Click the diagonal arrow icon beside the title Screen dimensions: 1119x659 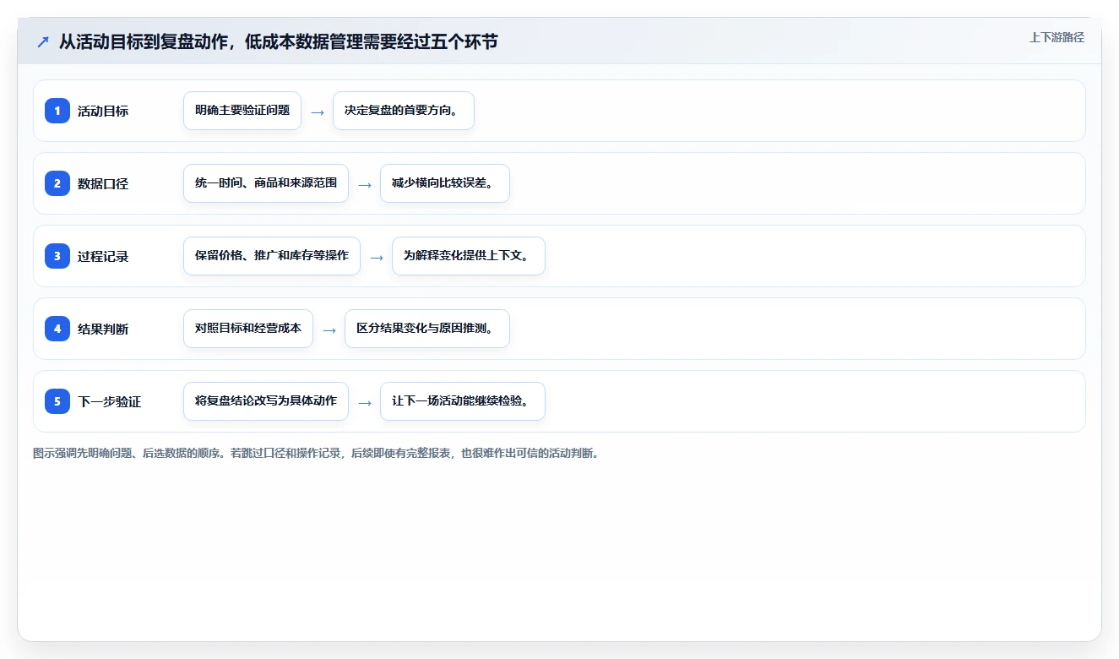pyautogui.click(x=43, y=41)
